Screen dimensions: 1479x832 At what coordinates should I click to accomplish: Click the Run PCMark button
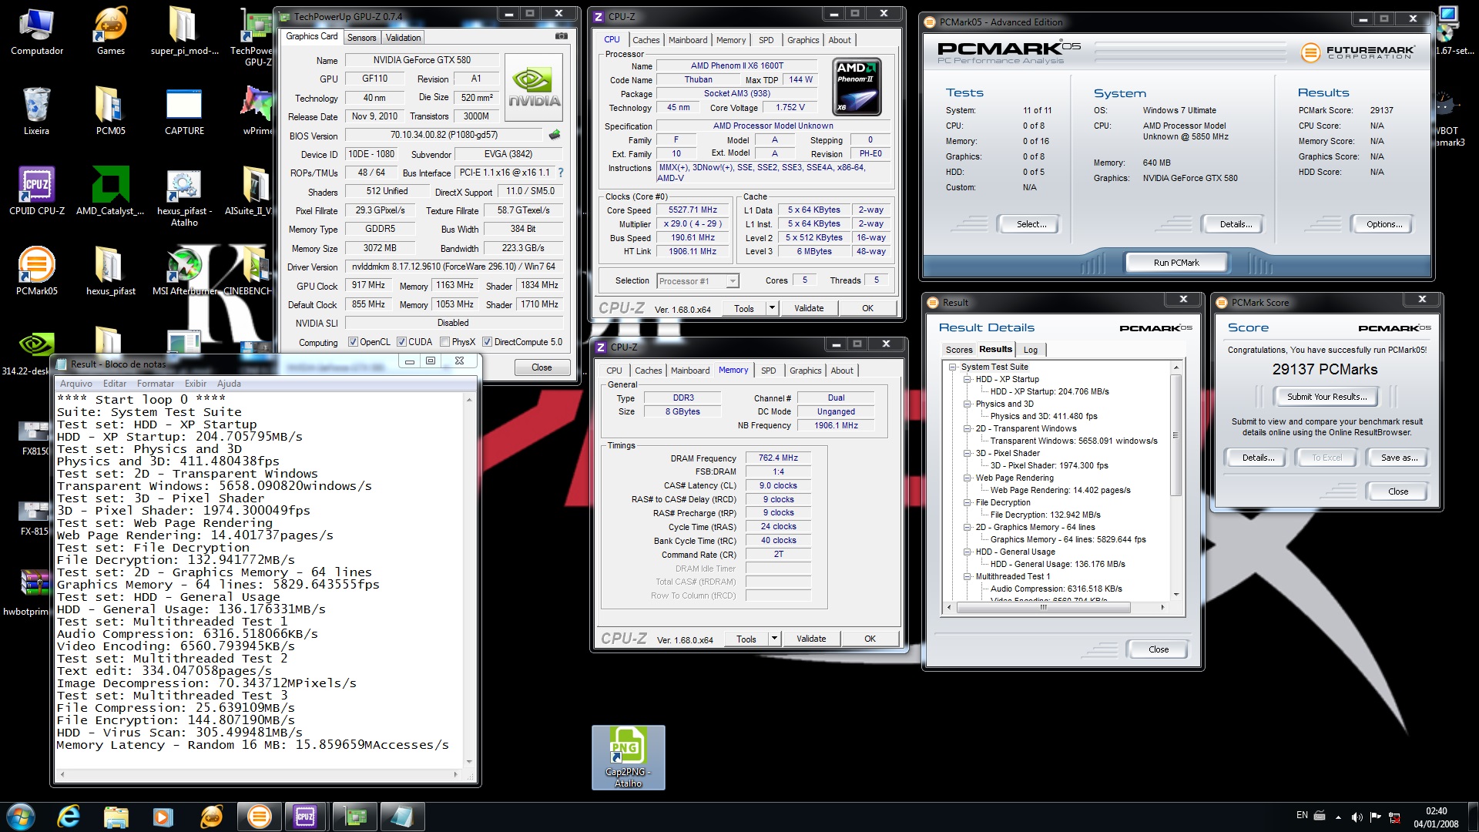(x=1175, y=263)
